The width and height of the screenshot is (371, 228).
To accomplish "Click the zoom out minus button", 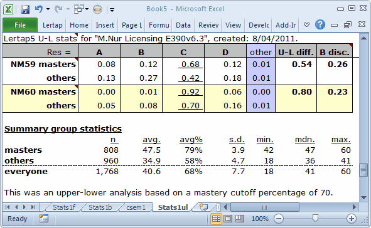I will [279, 219].
